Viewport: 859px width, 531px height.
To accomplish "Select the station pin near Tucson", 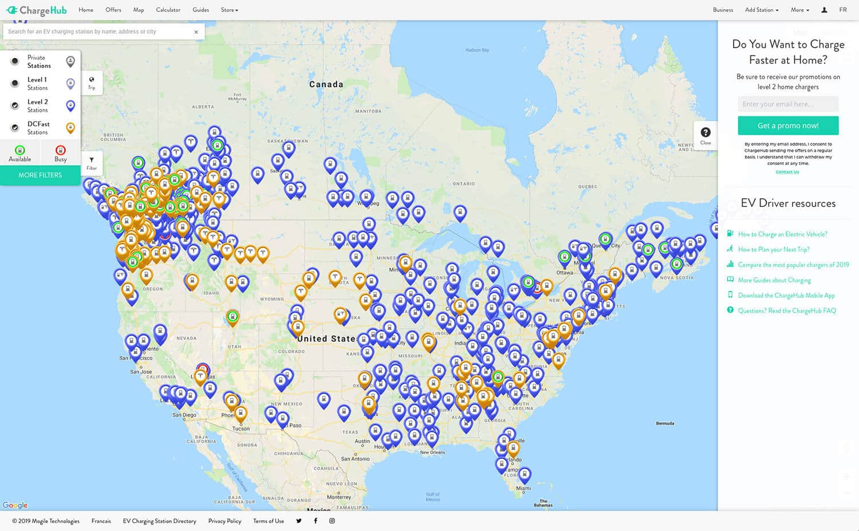I will coord(241,414).
